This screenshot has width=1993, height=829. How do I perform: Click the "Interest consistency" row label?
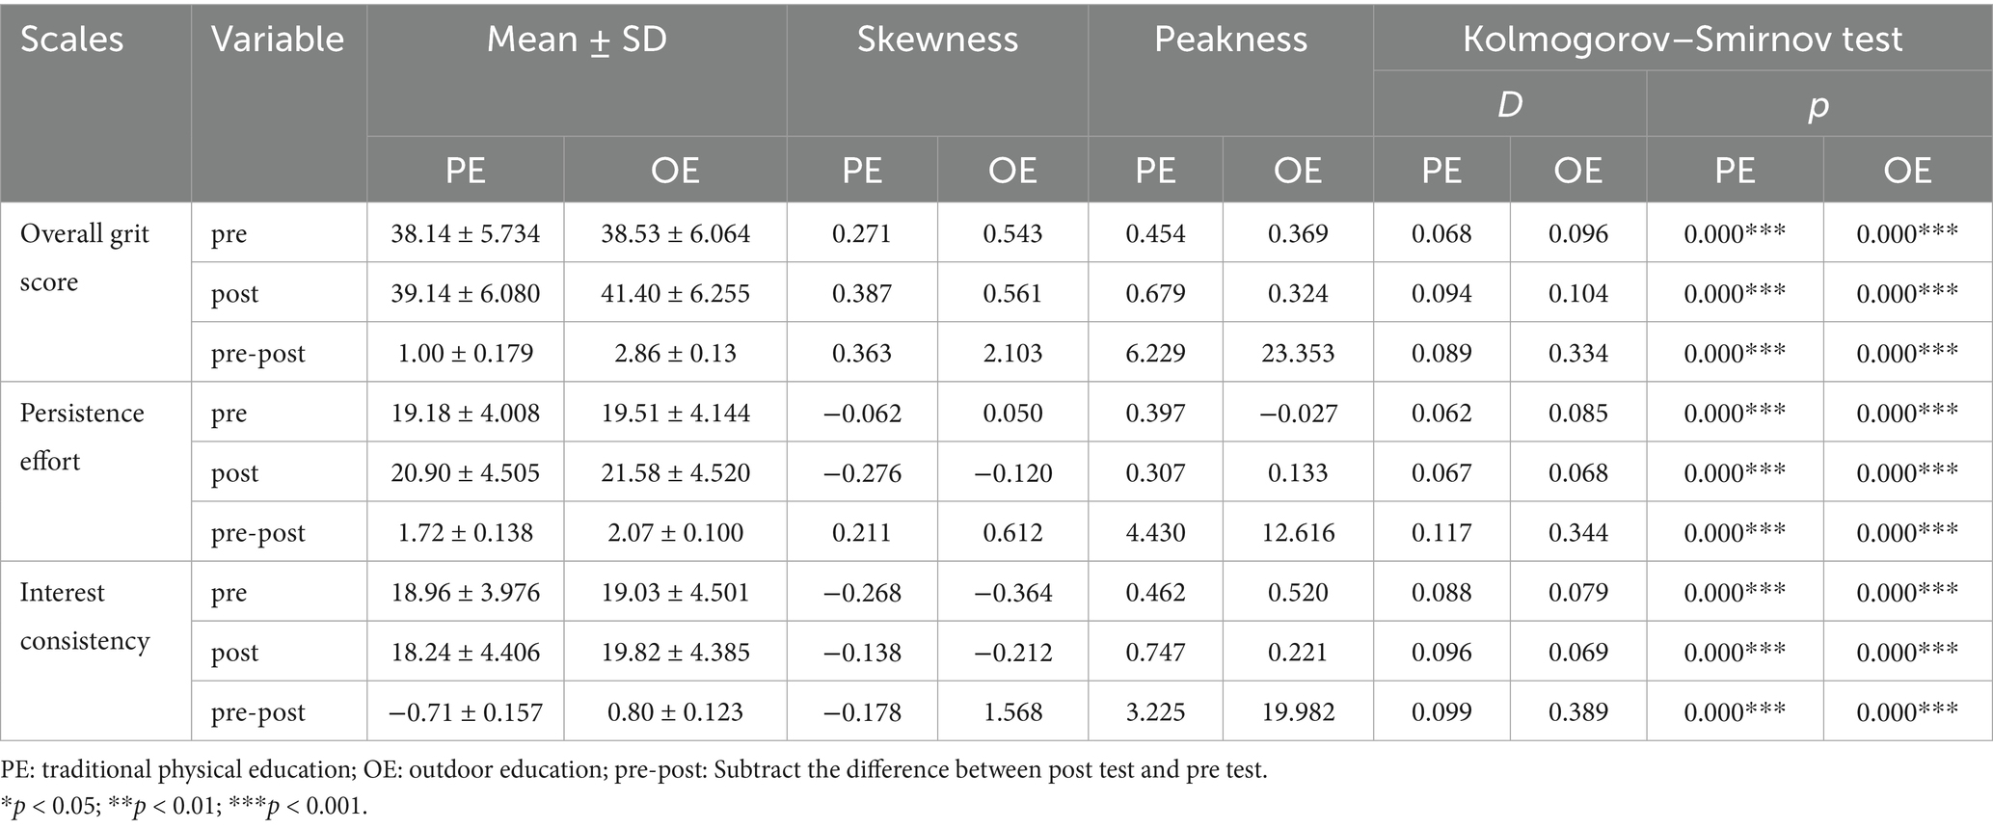pyautogui.click(x=85, y=616)
